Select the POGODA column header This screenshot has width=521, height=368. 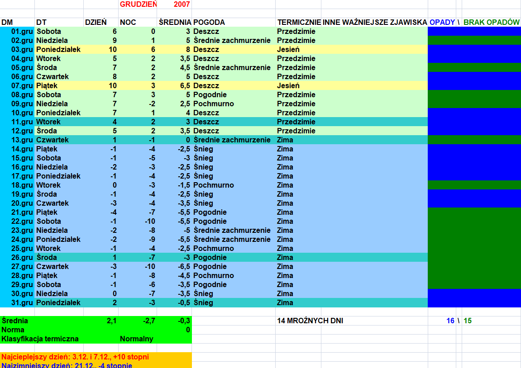pyautogui.click(x=209, y=22)
